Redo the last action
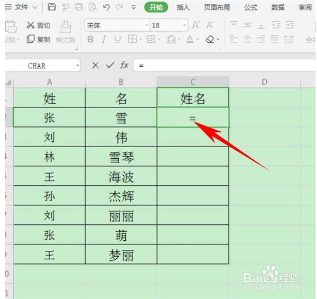Screen dimensions: 317x299 tap(120, 7)
